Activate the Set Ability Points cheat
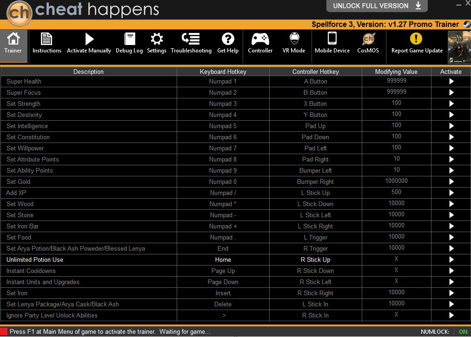The height and width of the screenshot is (337, 471). click(451, 171)
